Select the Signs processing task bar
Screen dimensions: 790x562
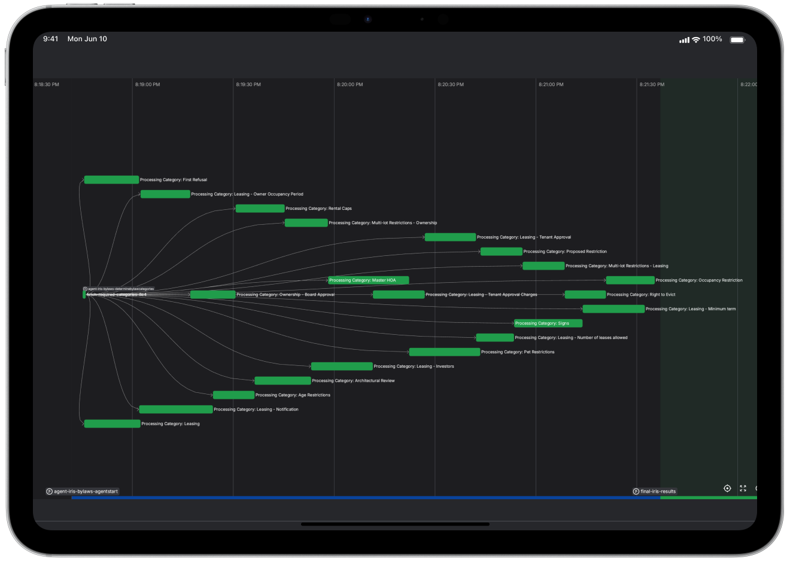(548, 323)
